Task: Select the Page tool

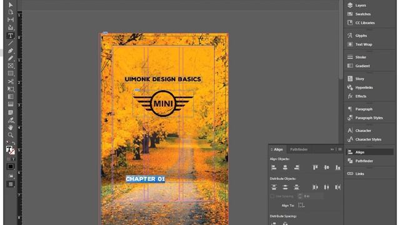Action: tap(11, 12)
